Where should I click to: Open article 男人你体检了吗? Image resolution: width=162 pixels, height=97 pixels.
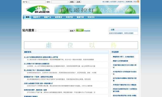37,70
